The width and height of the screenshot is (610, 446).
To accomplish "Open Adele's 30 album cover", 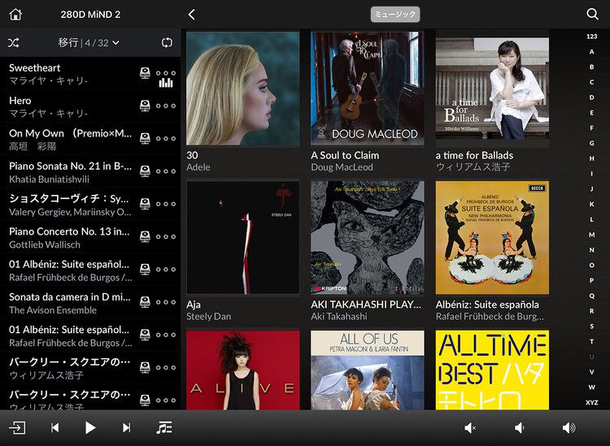I will click(242, 89).
